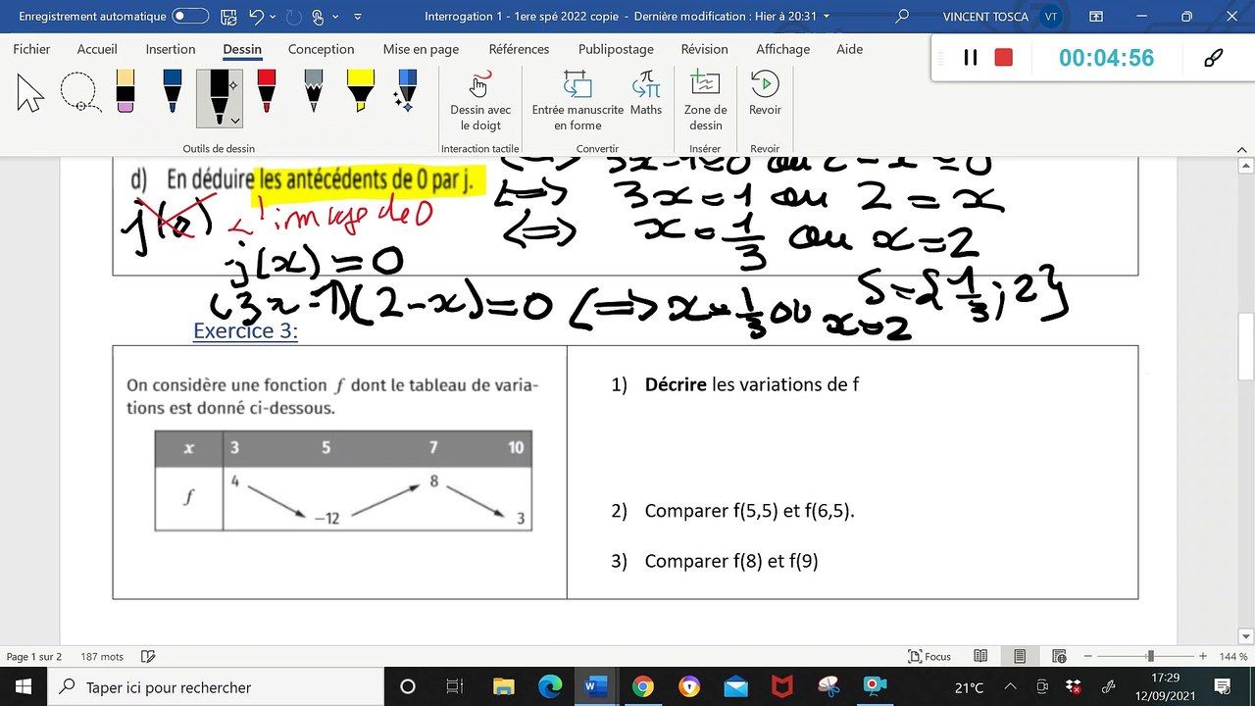The width and height of the screenshot is (1255, 706).
Task: Click the Save icon in title bar
Action: [x=227, y=17]
